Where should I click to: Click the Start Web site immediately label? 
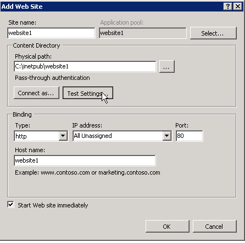coord(53,205)
